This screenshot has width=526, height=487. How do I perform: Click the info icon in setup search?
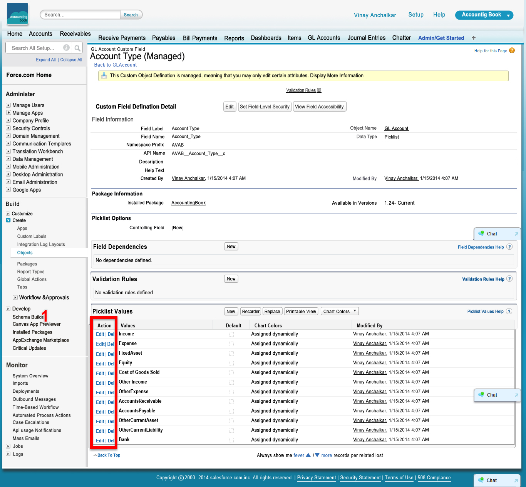(66, 48)
